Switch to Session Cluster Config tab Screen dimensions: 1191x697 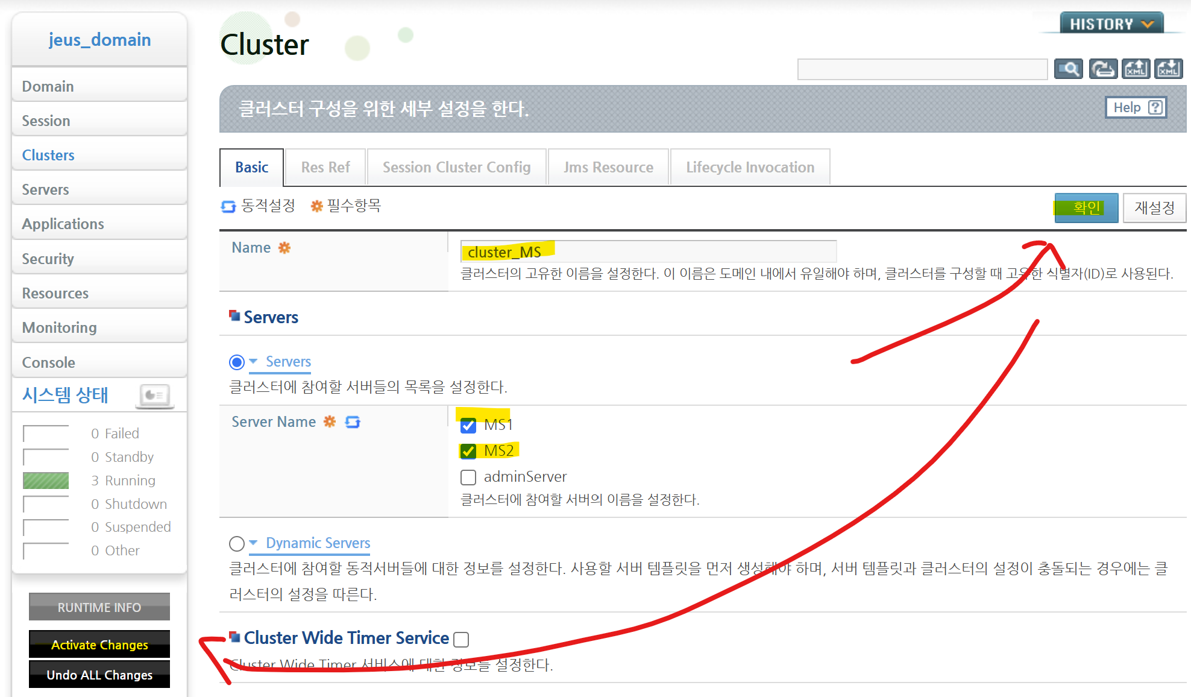click(456, 168)
